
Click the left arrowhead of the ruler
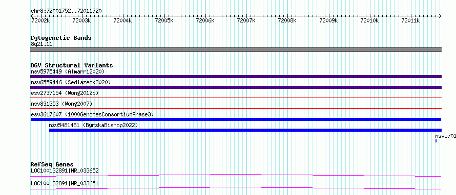[x=32, y=16]
